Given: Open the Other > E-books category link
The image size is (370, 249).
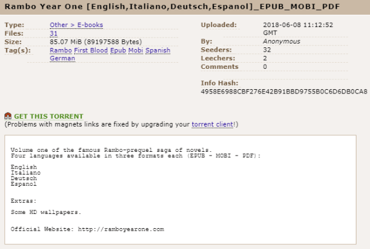Looking at the screenshot, I should [76, 25].
